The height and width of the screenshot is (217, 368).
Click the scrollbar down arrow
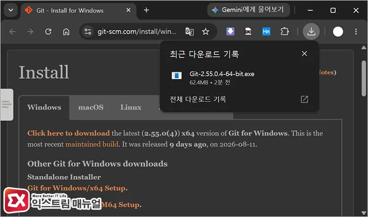tap(364, 213)
